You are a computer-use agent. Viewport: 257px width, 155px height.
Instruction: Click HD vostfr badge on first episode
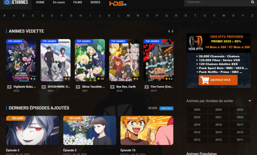click(16, 118)
